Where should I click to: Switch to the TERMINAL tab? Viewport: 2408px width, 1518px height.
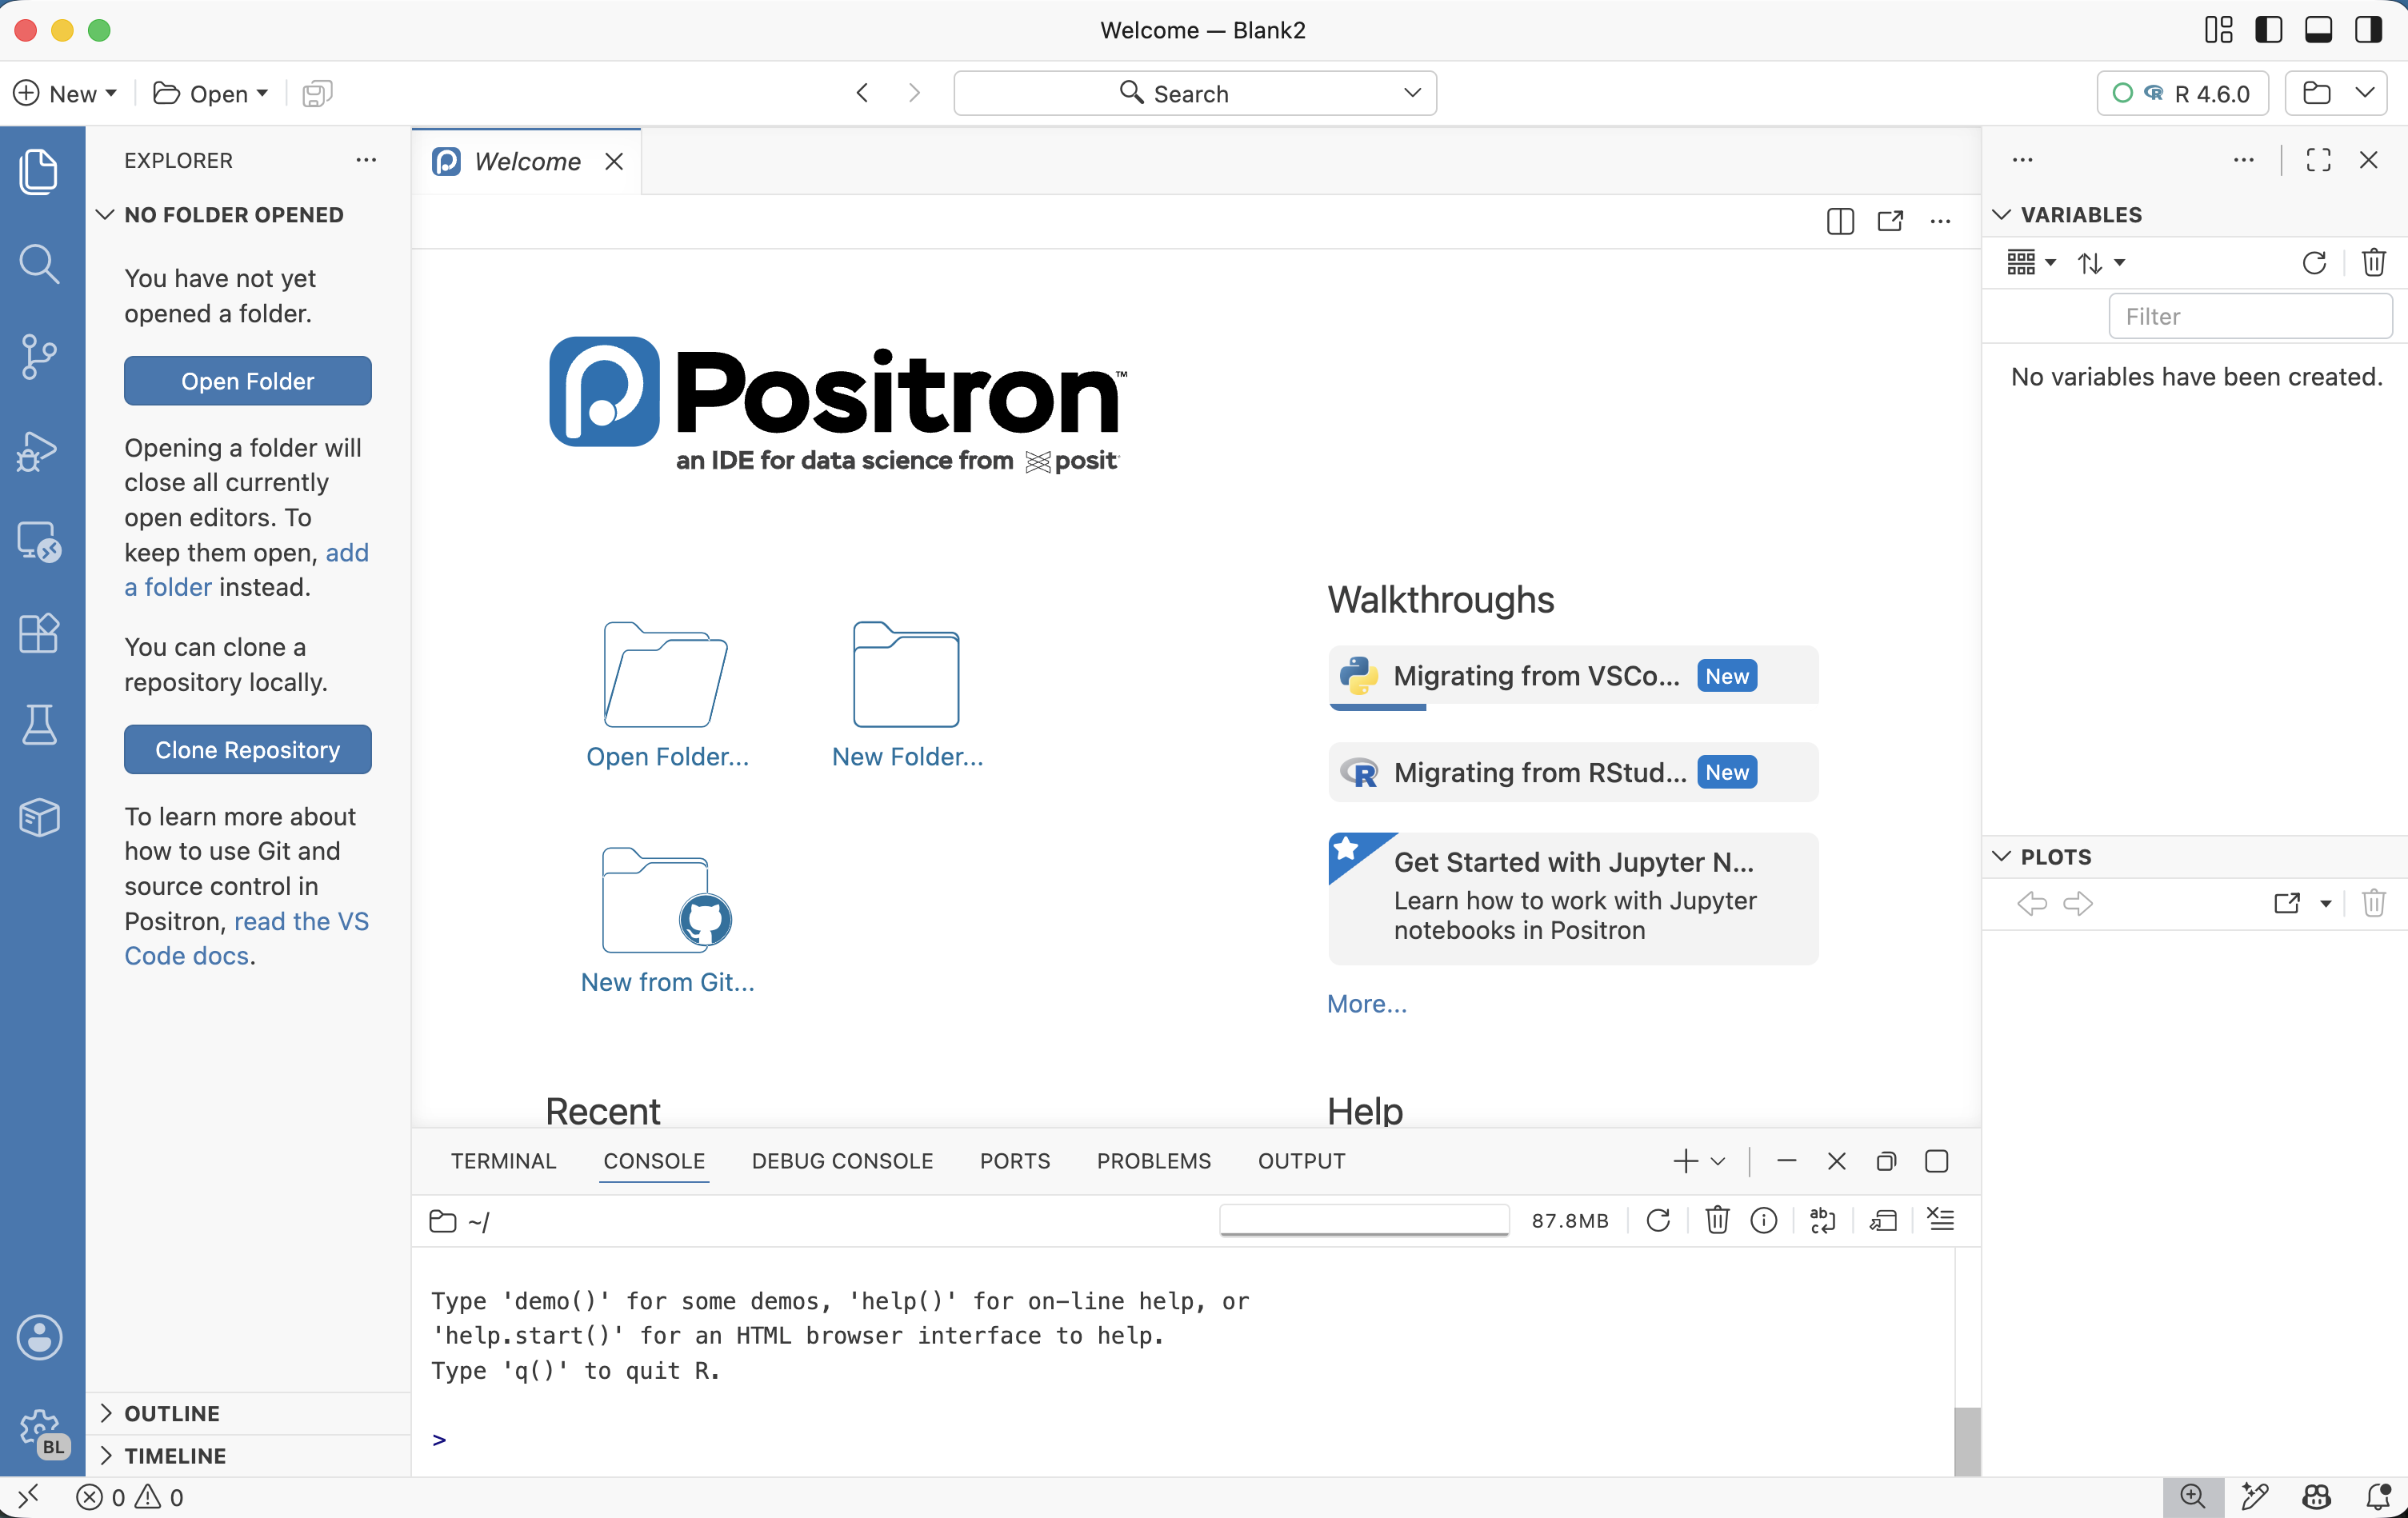503,1160
